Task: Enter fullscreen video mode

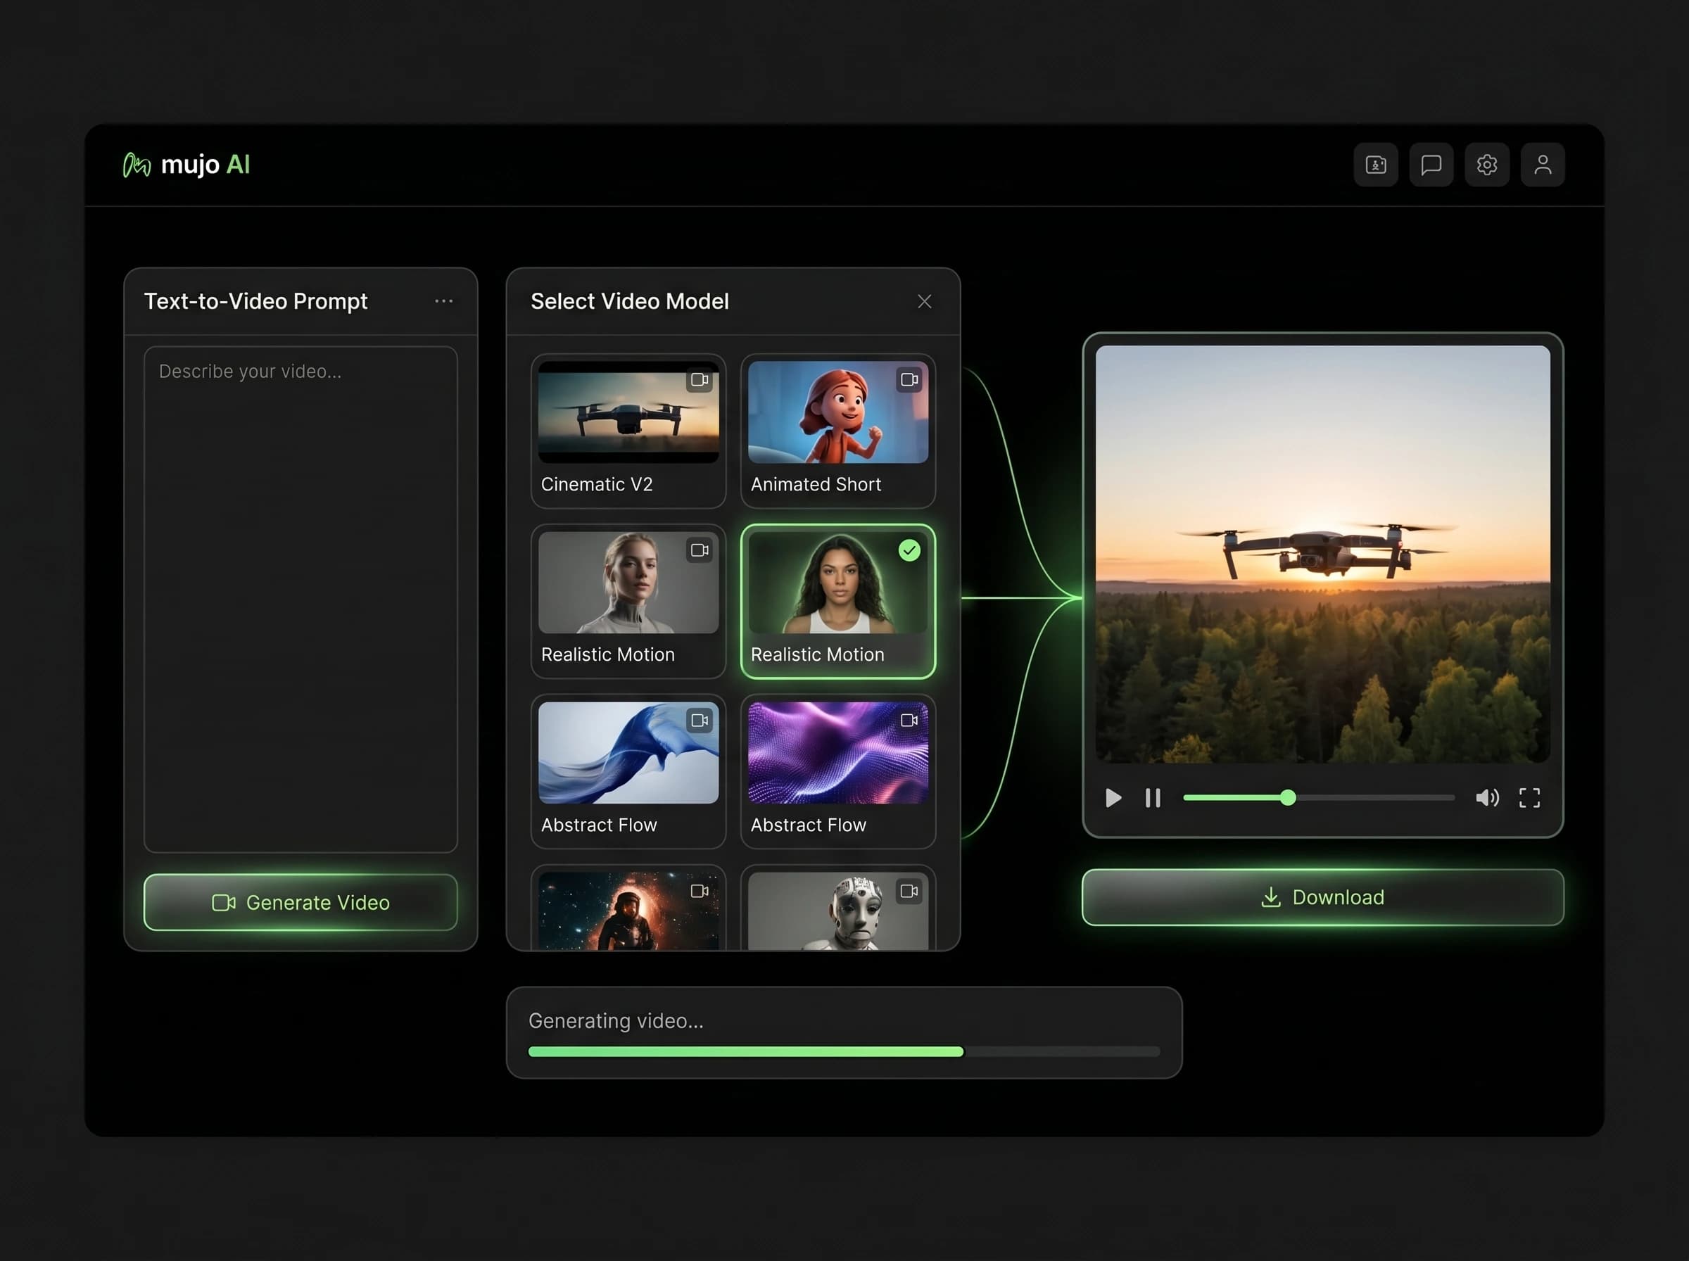Action: (1529, 798)
